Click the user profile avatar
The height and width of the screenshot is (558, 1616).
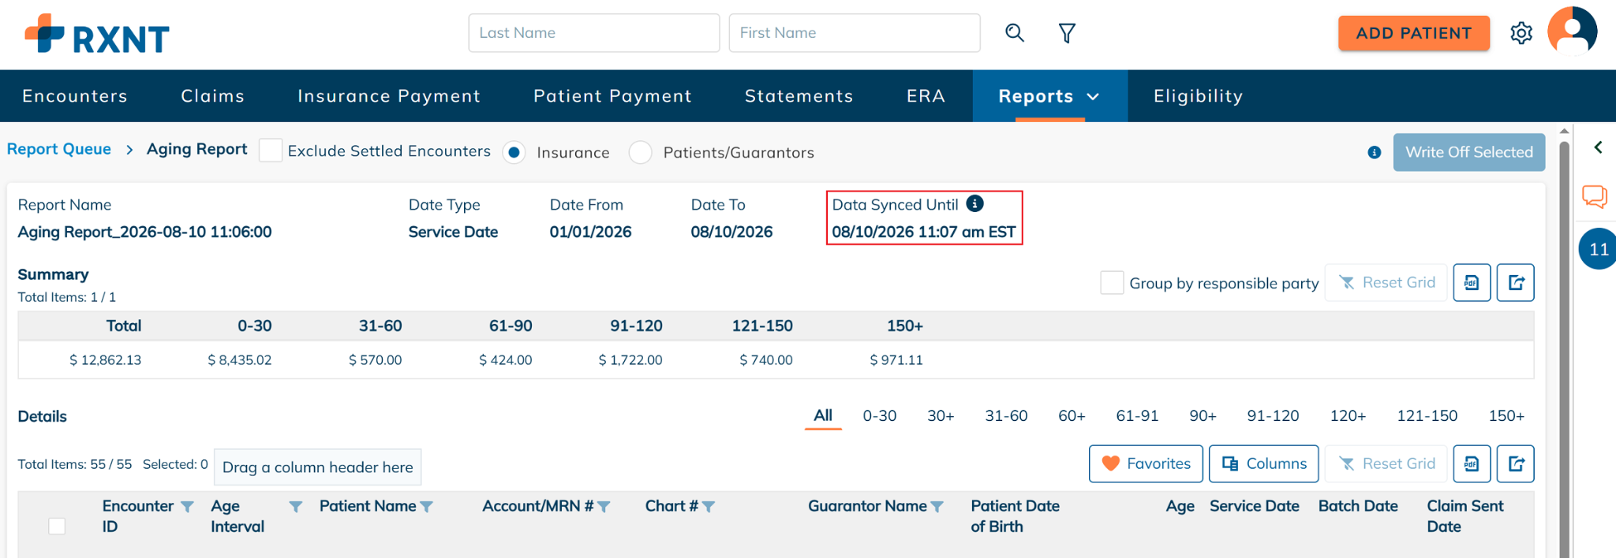pos(1572,32)
